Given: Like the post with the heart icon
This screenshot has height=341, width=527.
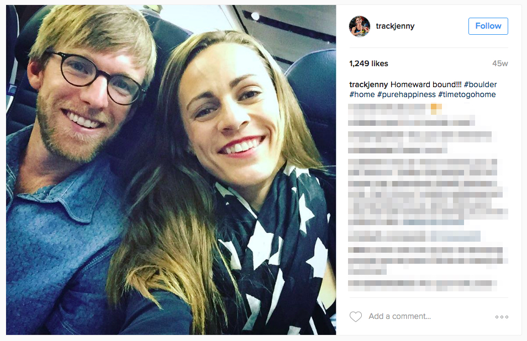Looking at the screenshot, I should [356, 317].
